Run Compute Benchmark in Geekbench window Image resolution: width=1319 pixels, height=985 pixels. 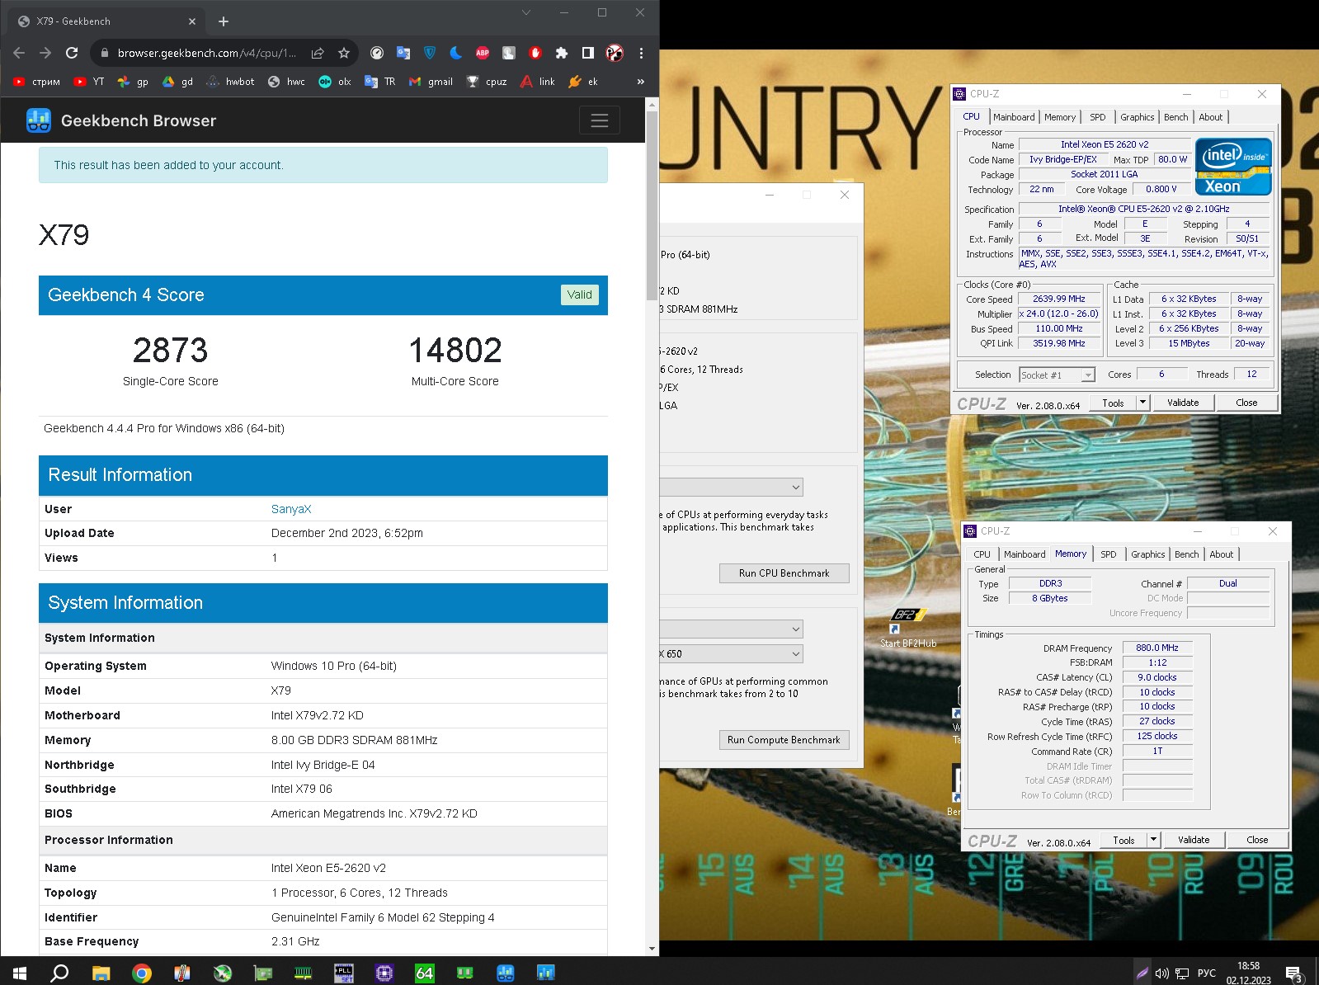[784, 740]
